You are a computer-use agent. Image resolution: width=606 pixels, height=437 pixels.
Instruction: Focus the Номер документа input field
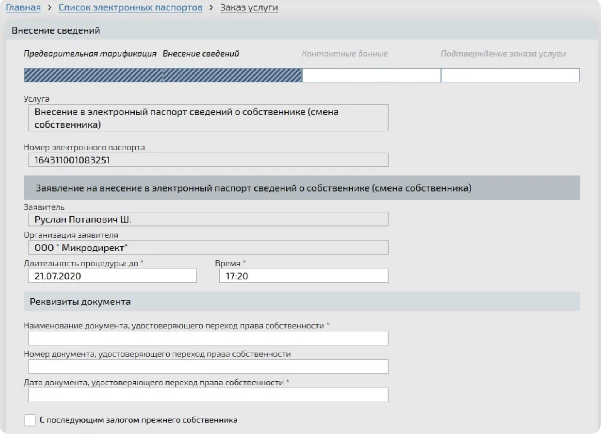[x=208, y=366]
